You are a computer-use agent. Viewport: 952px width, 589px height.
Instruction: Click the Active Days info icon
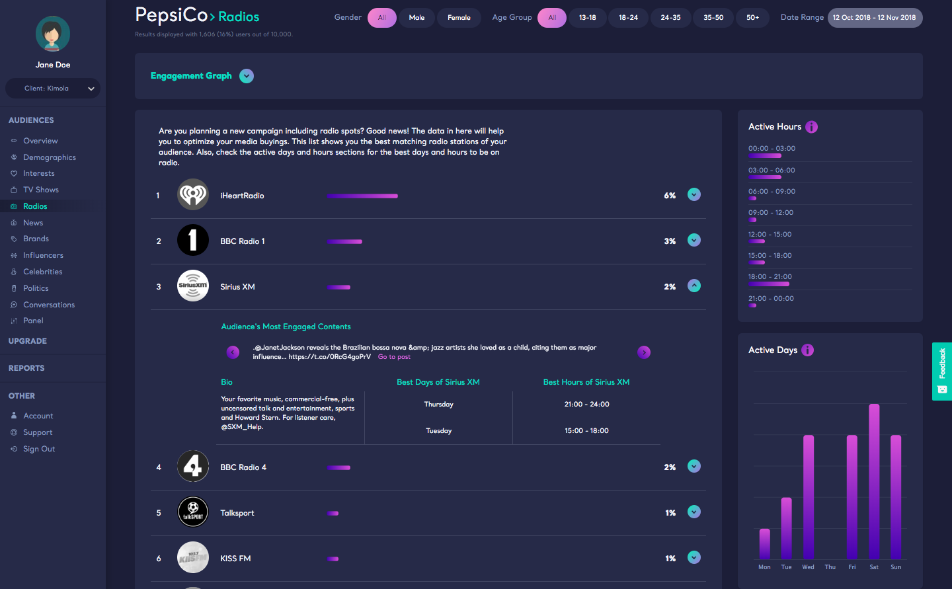coord(808,350)
